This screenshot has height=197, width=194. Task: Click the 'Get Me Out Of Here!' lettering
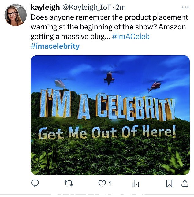(x=107, y=132)
